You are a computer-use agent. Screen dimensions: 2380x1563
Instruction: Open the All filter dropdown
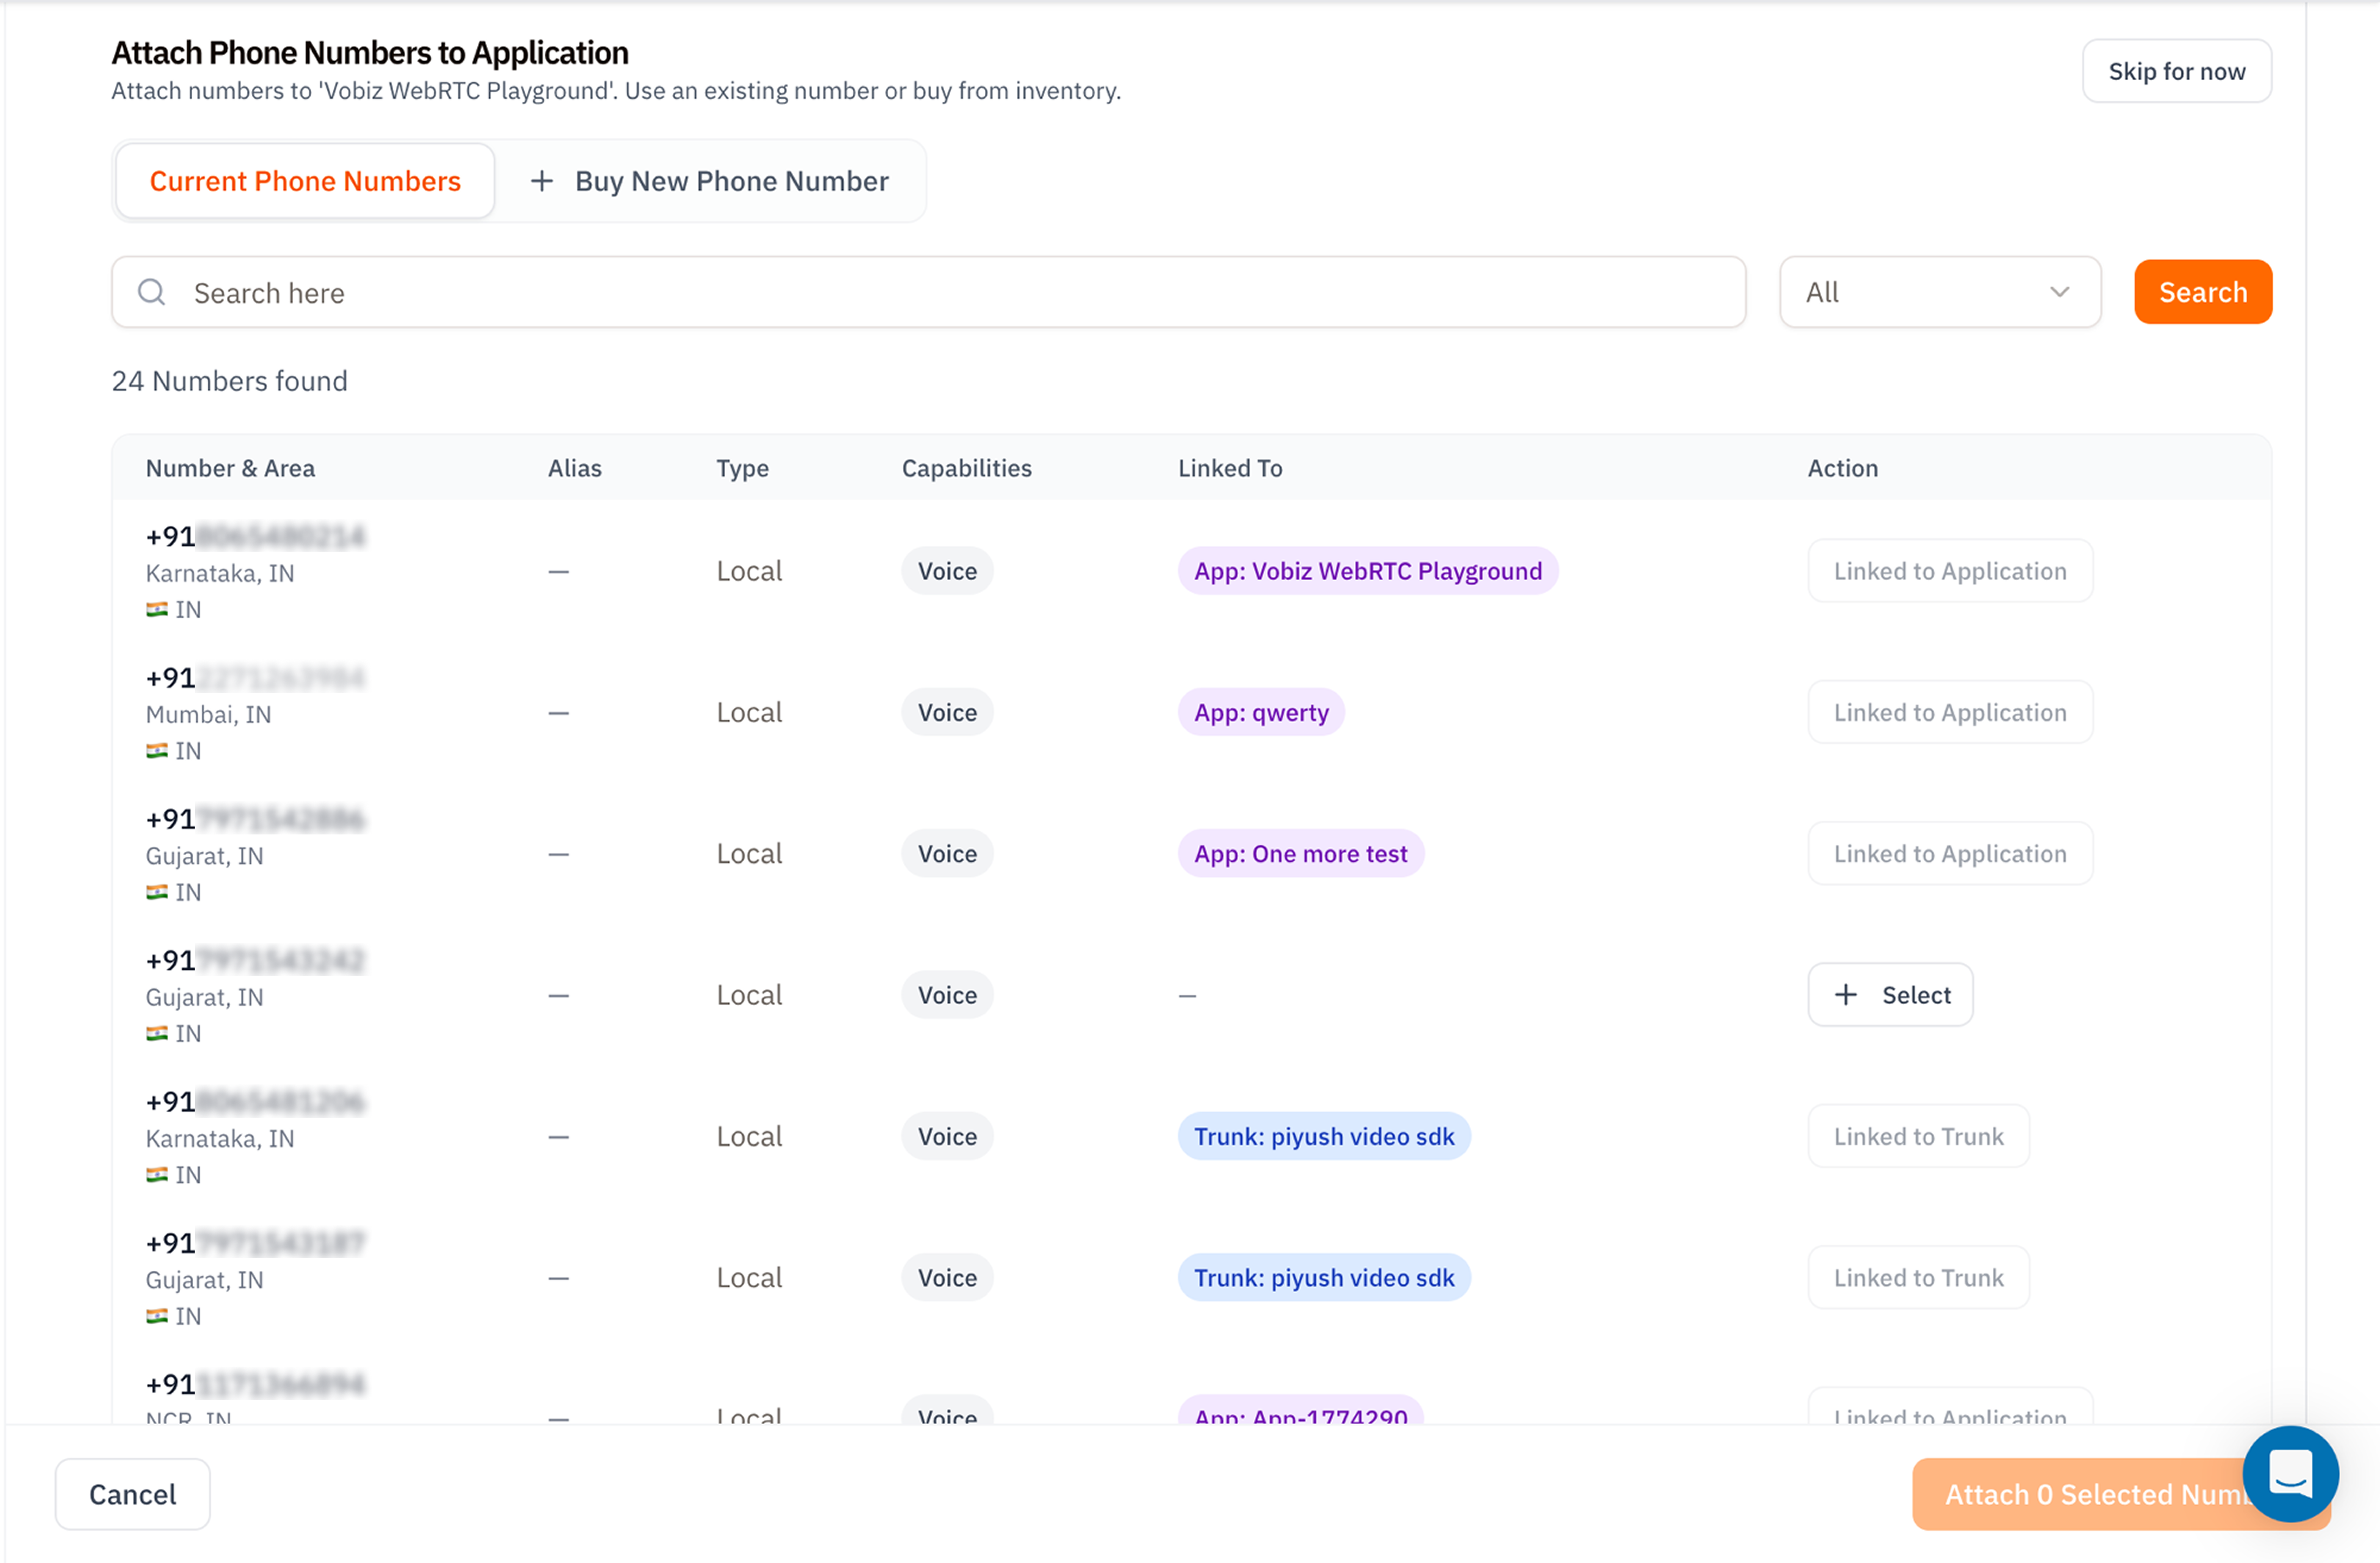(x=1940, y=292)
